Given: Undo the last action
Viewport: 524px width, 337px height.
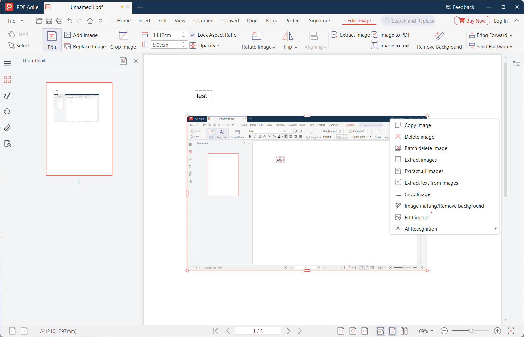Looking at the screenshot, I should click(70, 21).
